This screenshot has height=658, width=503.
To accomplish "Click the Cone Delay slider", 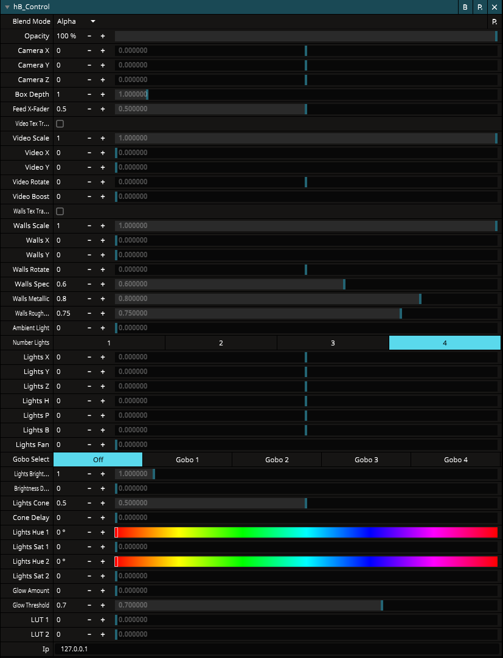I will tap(306, 518).
